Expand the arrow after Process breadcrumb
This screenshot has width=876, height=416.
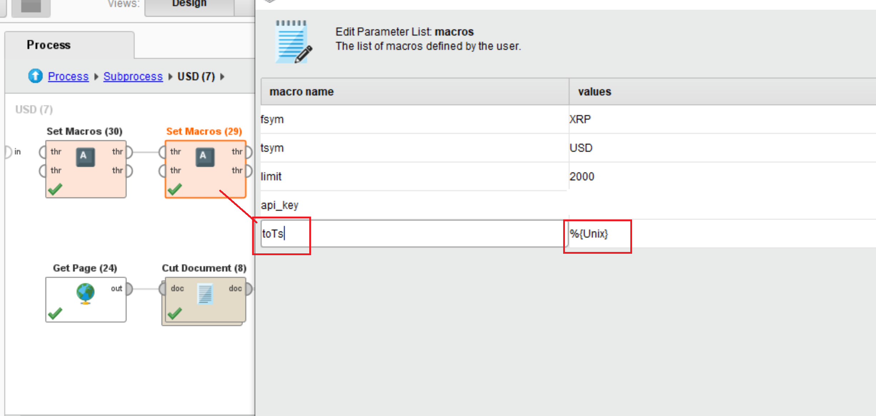click(96, 76)
